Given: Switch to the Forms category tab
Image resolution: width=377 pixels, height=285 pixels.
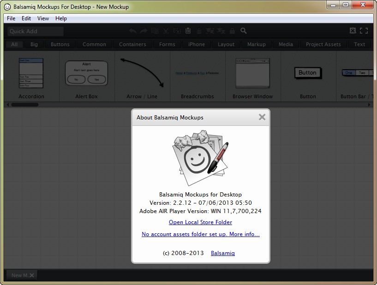Looking at the screenshot, I should click(x=167, y=44).
